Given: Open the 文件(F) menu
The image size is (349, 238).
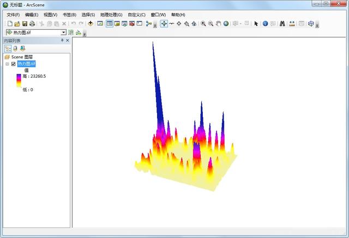Looking at the screenshot, I should [13, 15].
